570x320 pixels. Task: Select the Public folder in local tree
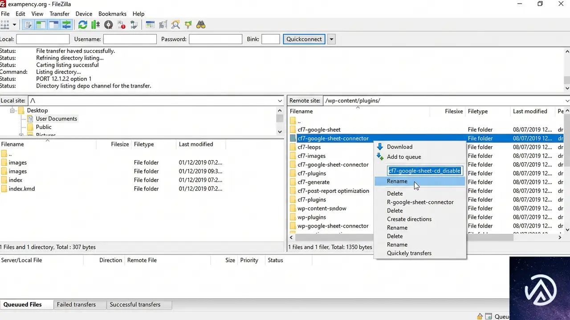tap(44, 127)
